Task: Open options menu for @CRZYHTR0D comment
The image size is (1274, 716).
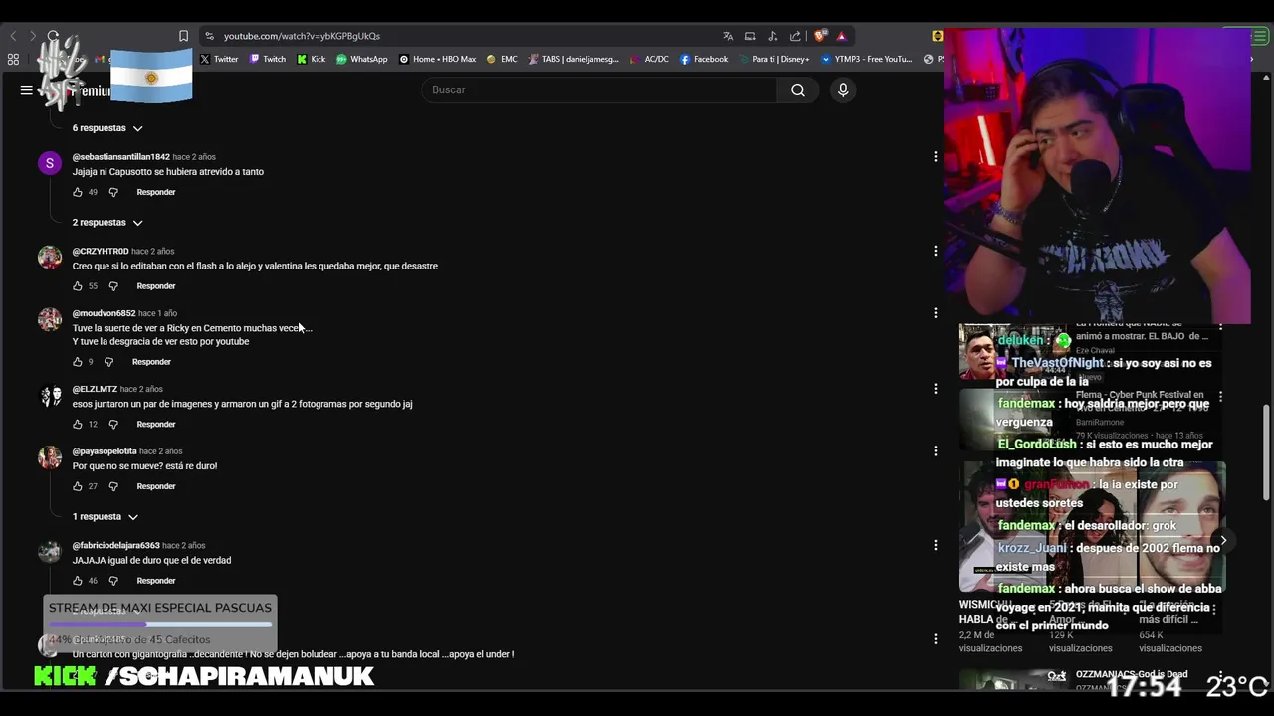Action: click(935, 251)
